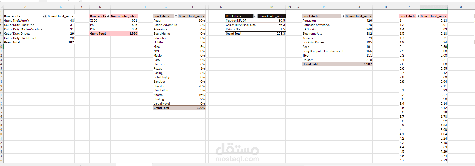Click the PS3 sales value 585

pyautogui.click(x=124, y=25)
